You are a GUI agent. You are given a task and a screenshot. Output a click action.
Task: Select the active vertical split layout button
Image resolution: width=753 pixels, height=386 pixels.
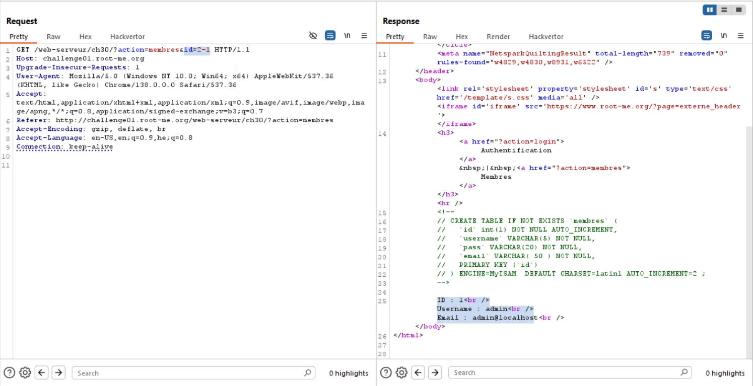point(709,10)
